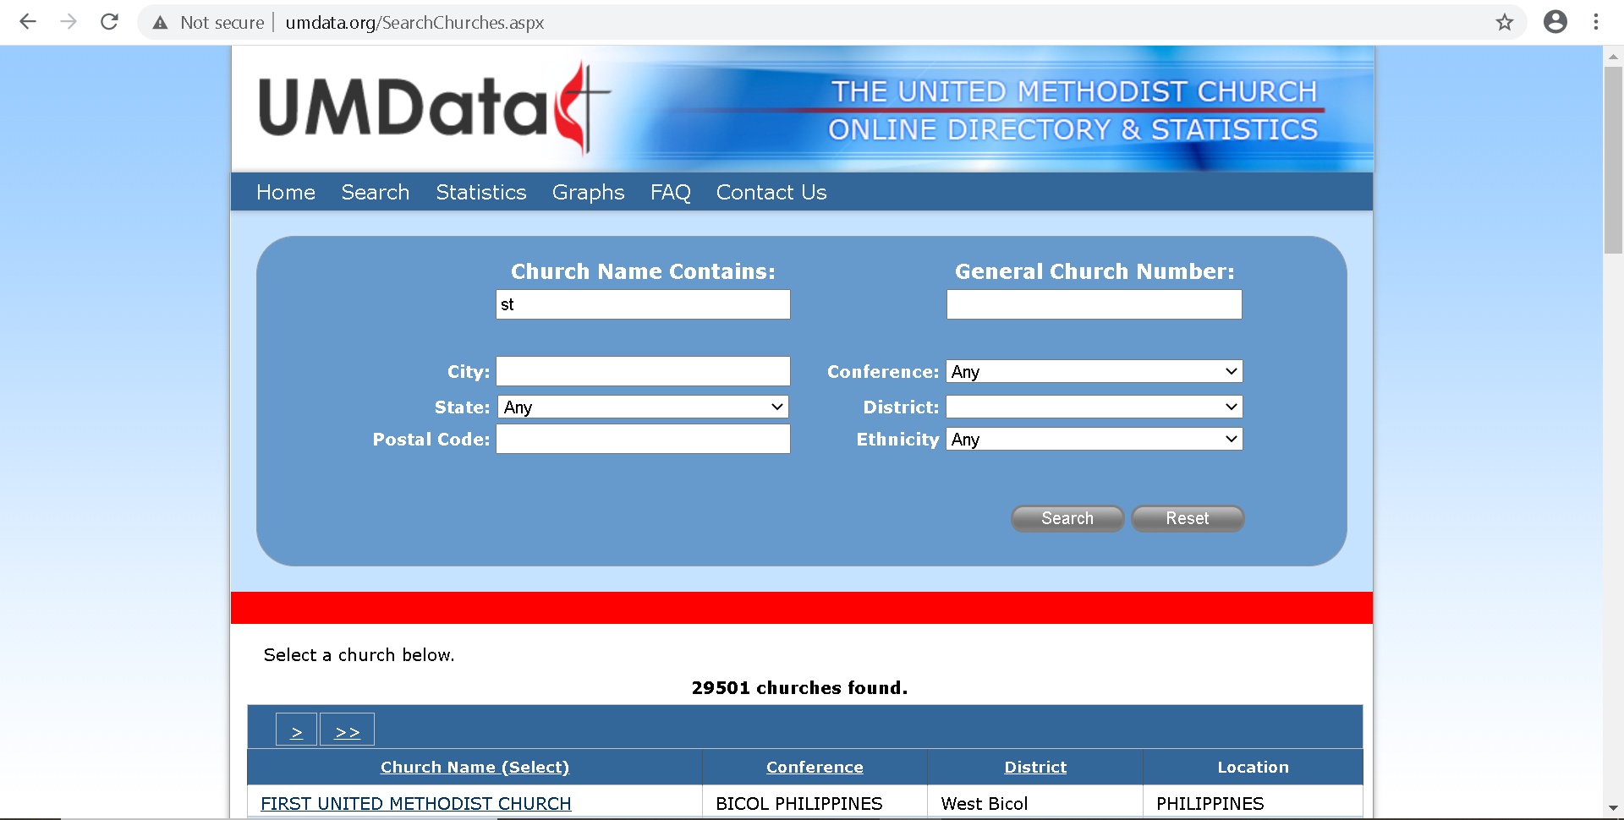Open the Contact Us page
1624x820 pixels.
[771, 193]
